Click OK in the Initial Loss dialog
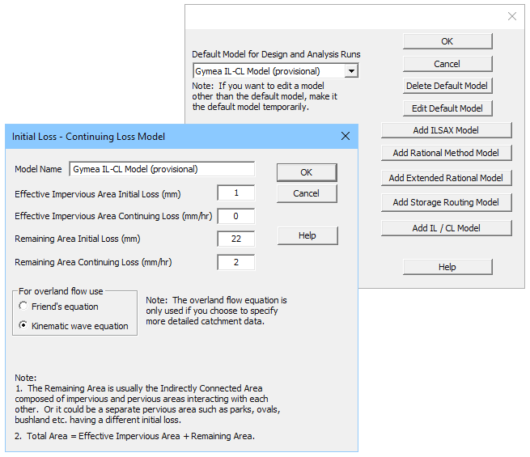This screenshot has height=457, width=530. [x=307, y=172]
